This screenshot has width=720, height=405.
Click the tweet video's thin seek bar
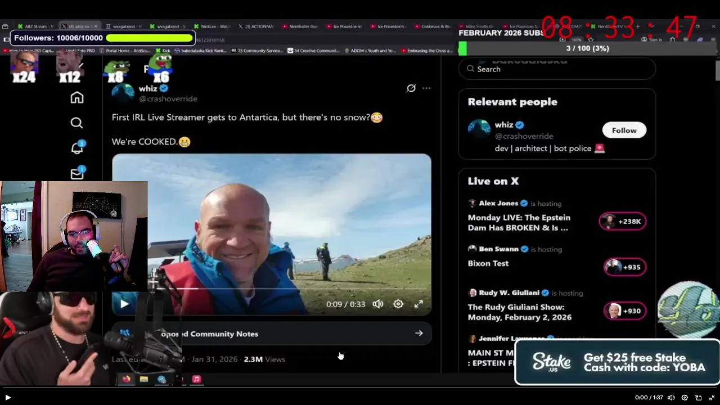(x=272, y=289)
